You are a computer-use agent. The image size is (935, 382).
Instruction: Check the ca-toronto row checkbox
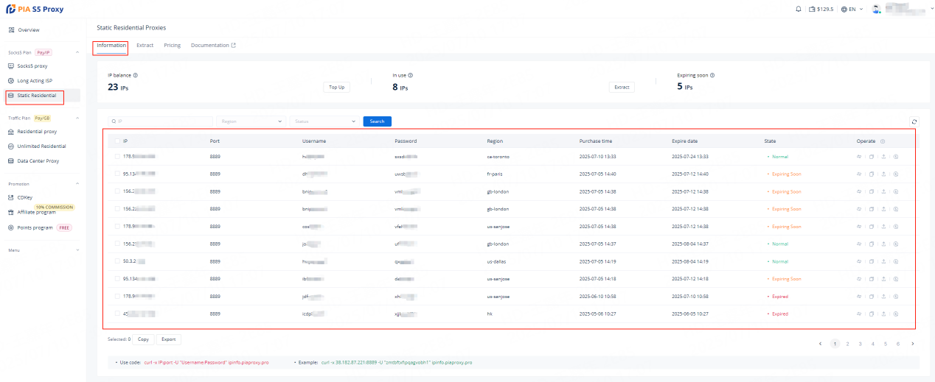[117, 157]
